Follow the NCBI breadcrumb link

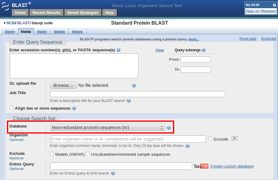point(11,23)
